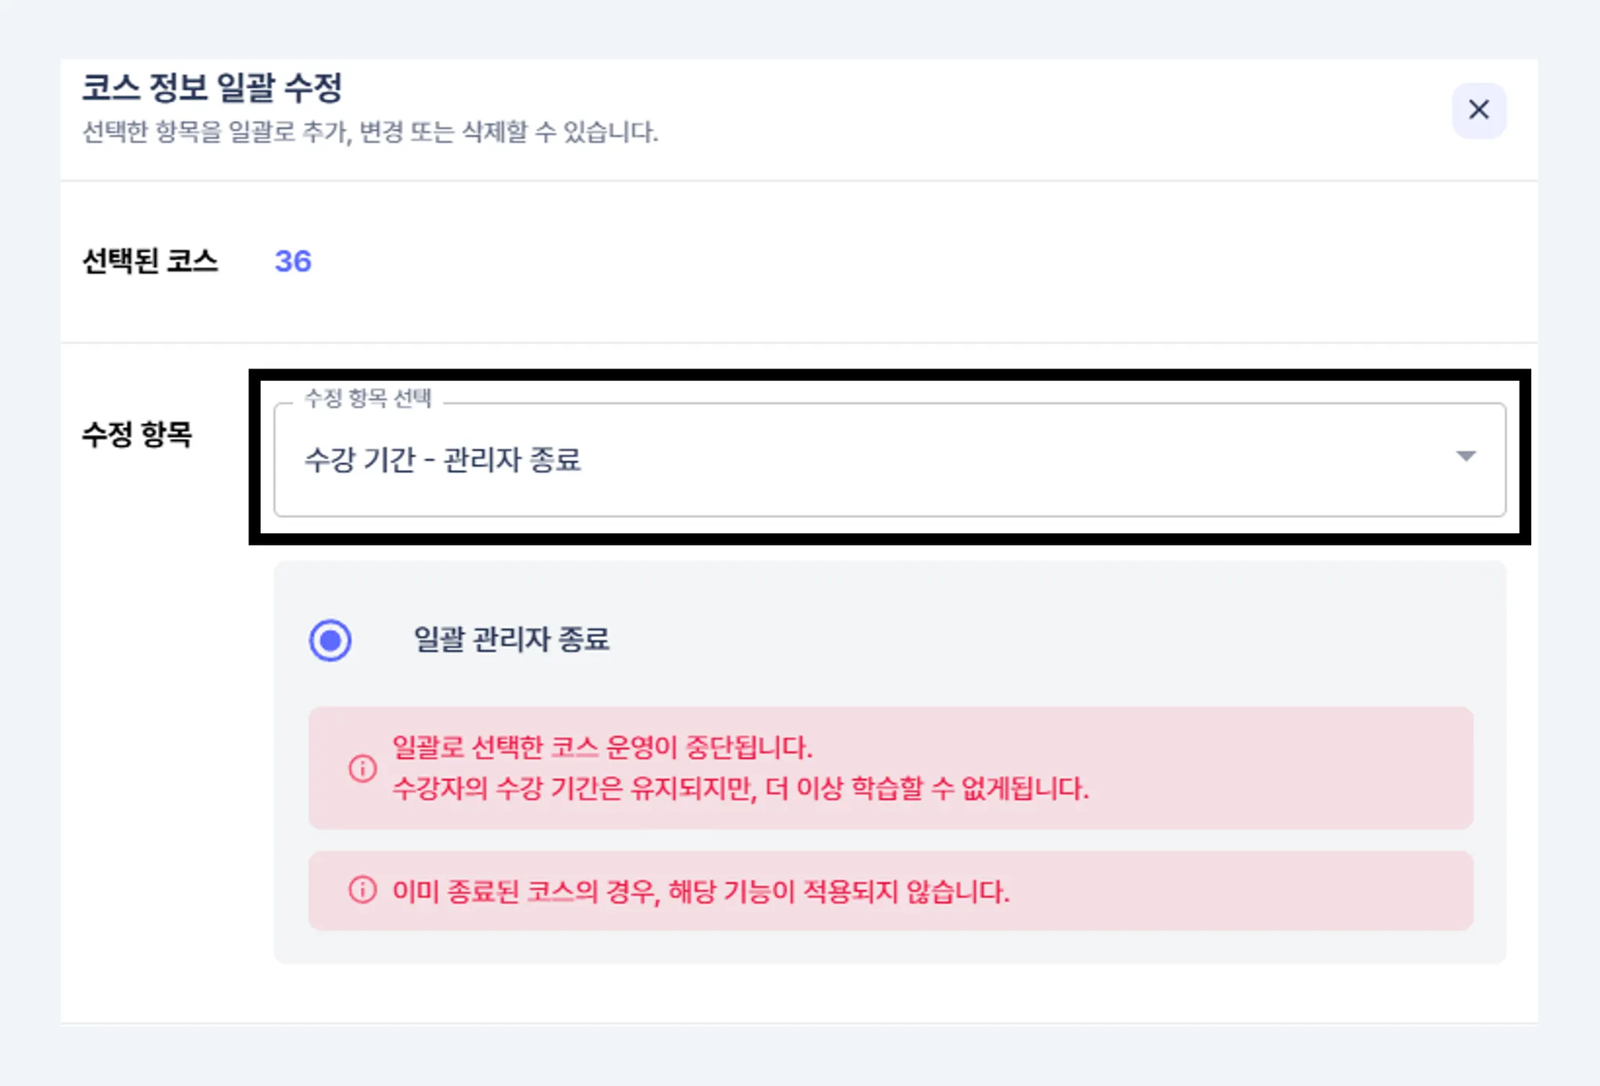Click info icon beside 코스 운영이 중단됩니다 warning

point(362,768)
